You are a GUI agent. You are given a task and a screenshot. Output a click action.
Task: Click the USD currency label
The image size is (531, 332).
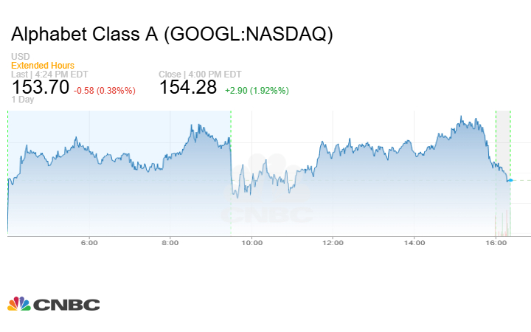click(x=21, y=57)
